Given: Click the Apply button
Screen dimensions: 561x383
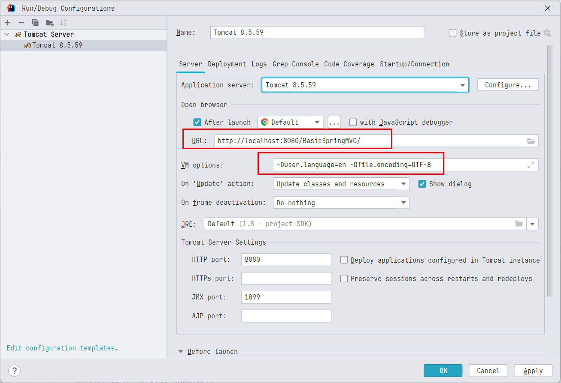Looking at the screenshot, I should point(533,371).
